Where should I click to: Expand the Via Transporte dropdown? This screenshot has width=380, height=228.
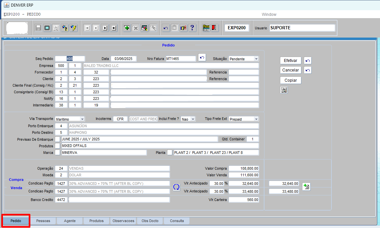[82, 119]
